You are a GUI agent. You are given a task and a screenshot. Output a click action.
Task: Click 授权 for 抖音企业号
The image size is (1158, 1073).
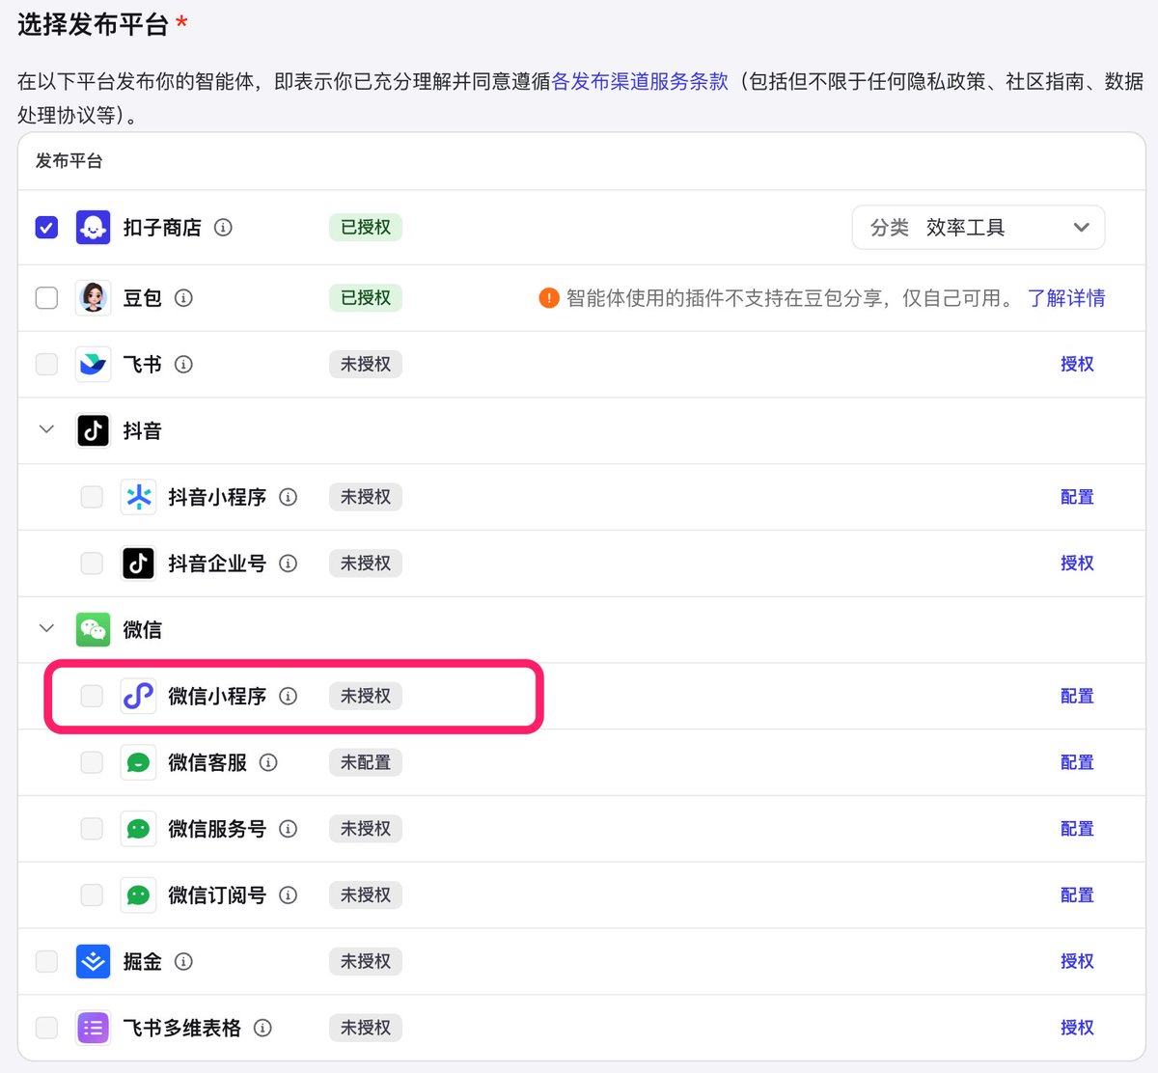coord(1077,564)
